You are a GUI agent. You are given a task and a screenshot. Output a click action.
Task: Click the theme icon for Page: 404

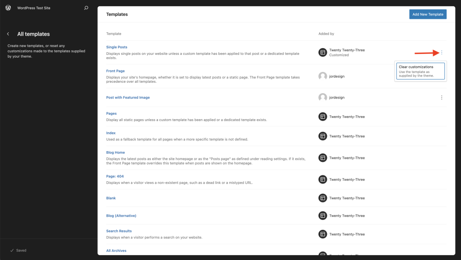(322, 179)
